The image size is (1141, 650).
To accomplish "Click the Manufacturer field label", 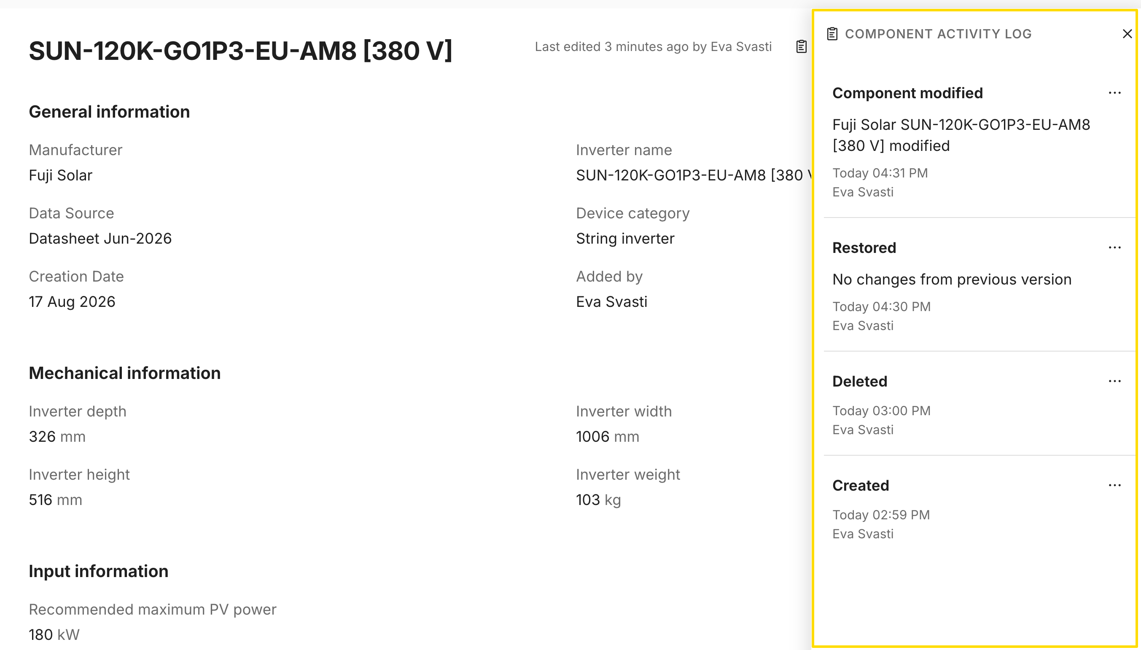I will click(75, 150).
